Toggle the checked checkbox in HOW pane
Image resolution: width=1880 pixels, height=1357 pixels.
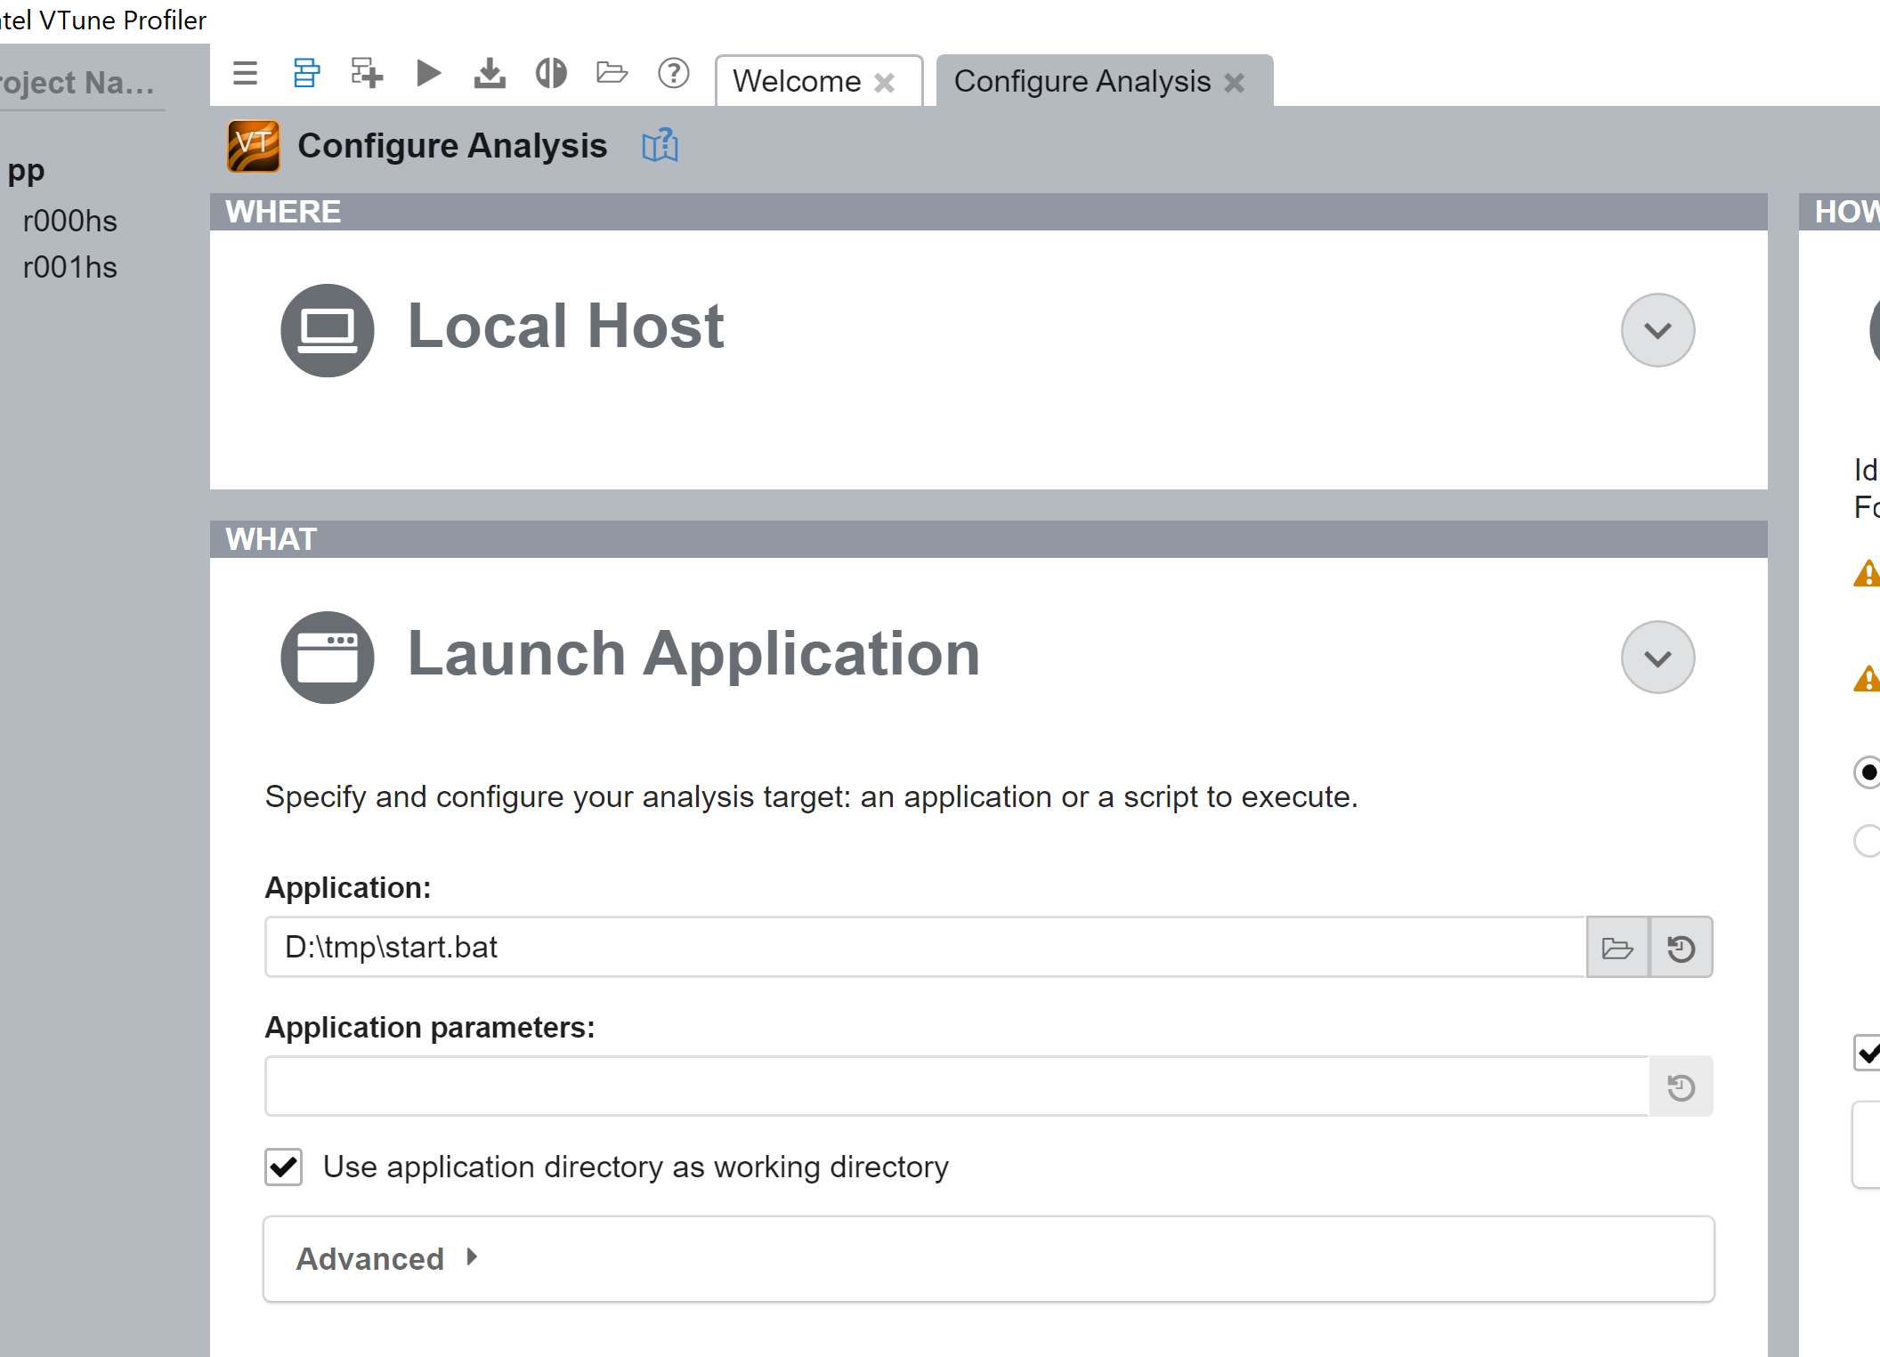click(1868, 1053)
